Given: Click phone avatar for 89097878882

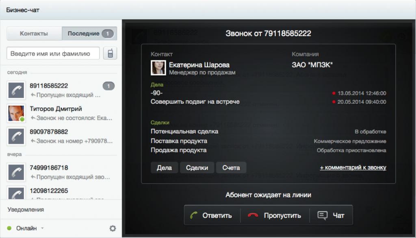Looking at the screenshot, I should 17,136.
